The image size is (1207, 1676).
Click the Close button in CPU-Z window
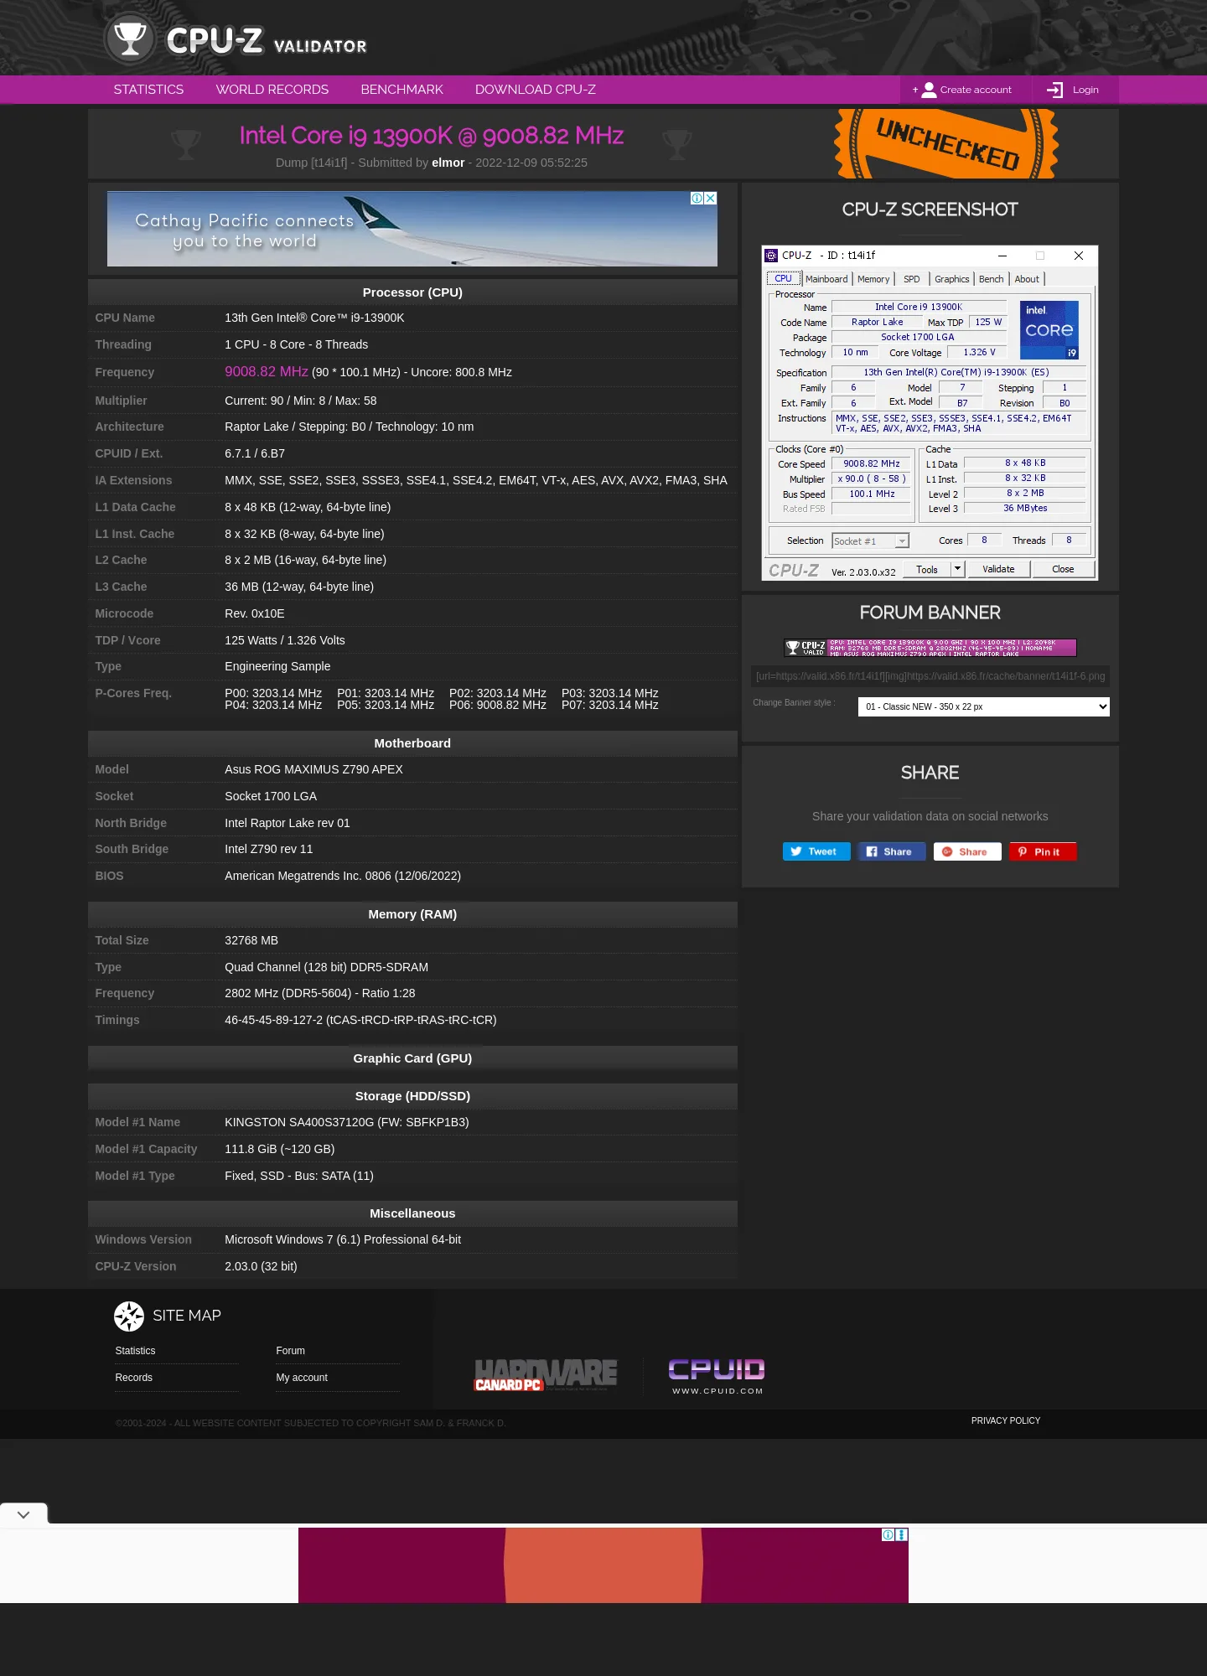[1063, 569]
